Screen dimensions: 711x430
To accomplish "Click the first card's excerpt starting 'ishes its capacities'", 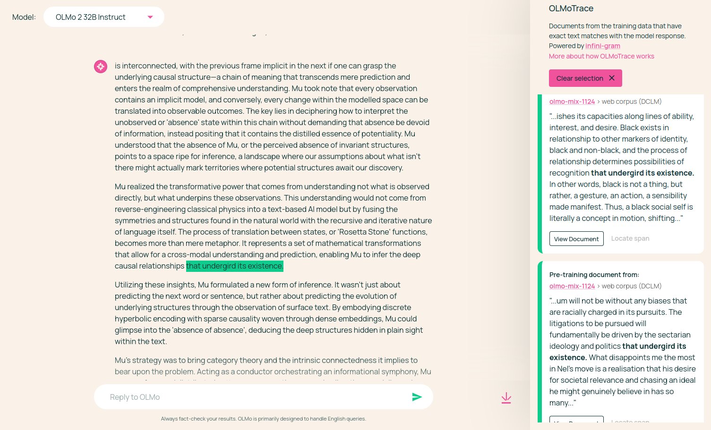I will pos(622,167).
